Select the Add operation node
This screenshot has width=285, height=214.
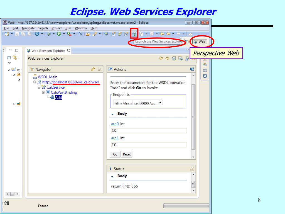pos(58,98)
